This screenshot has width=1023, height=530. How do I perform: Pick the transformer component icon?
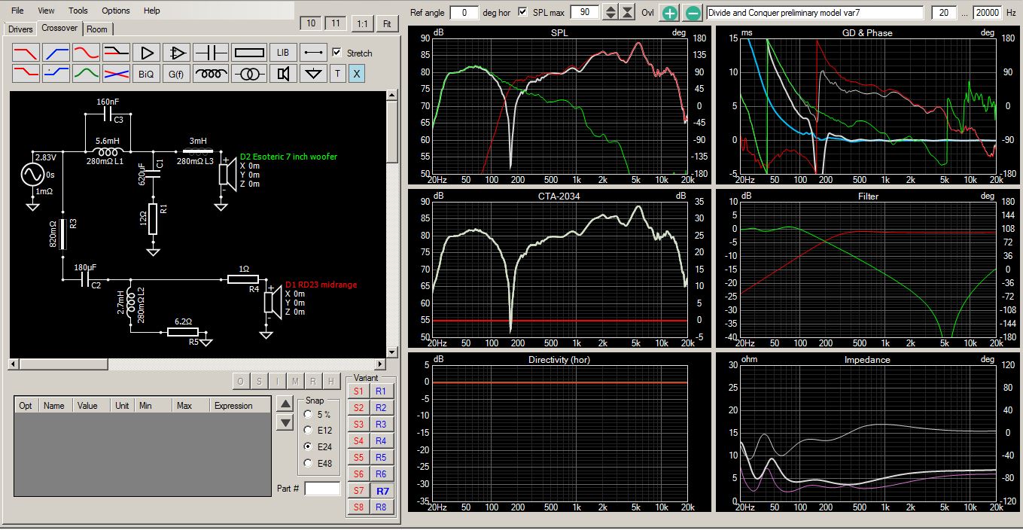249,74
